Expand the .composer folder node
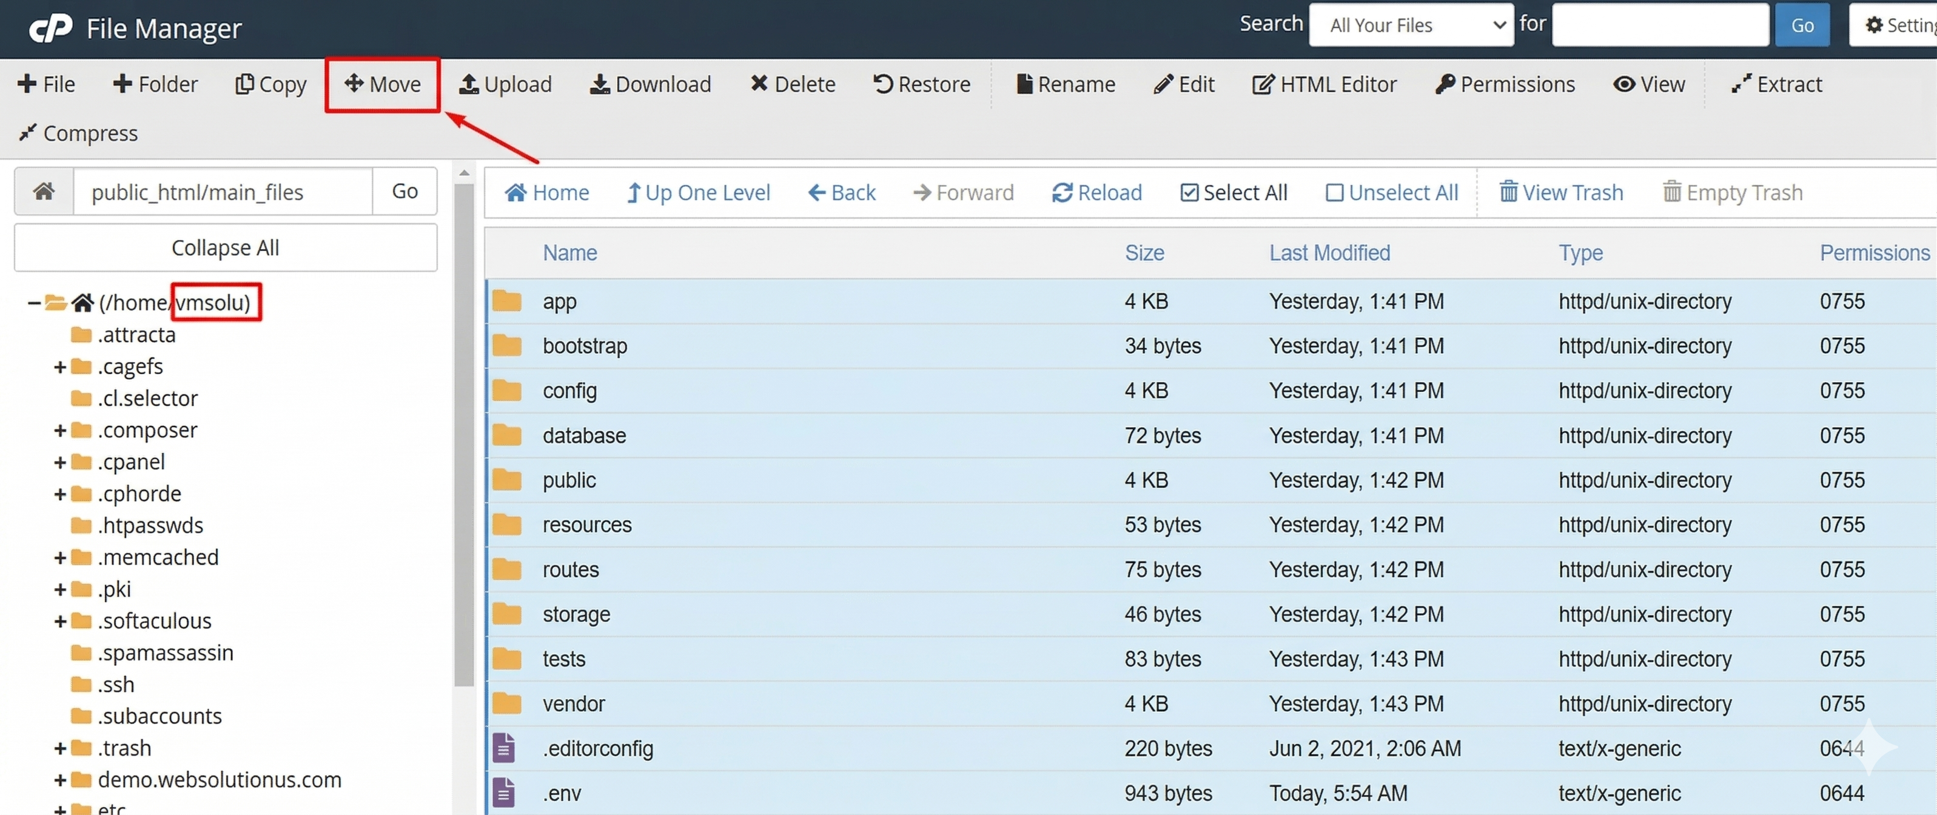The width and height of the screenshot is (1937, 815). click(x=60, y=430)
